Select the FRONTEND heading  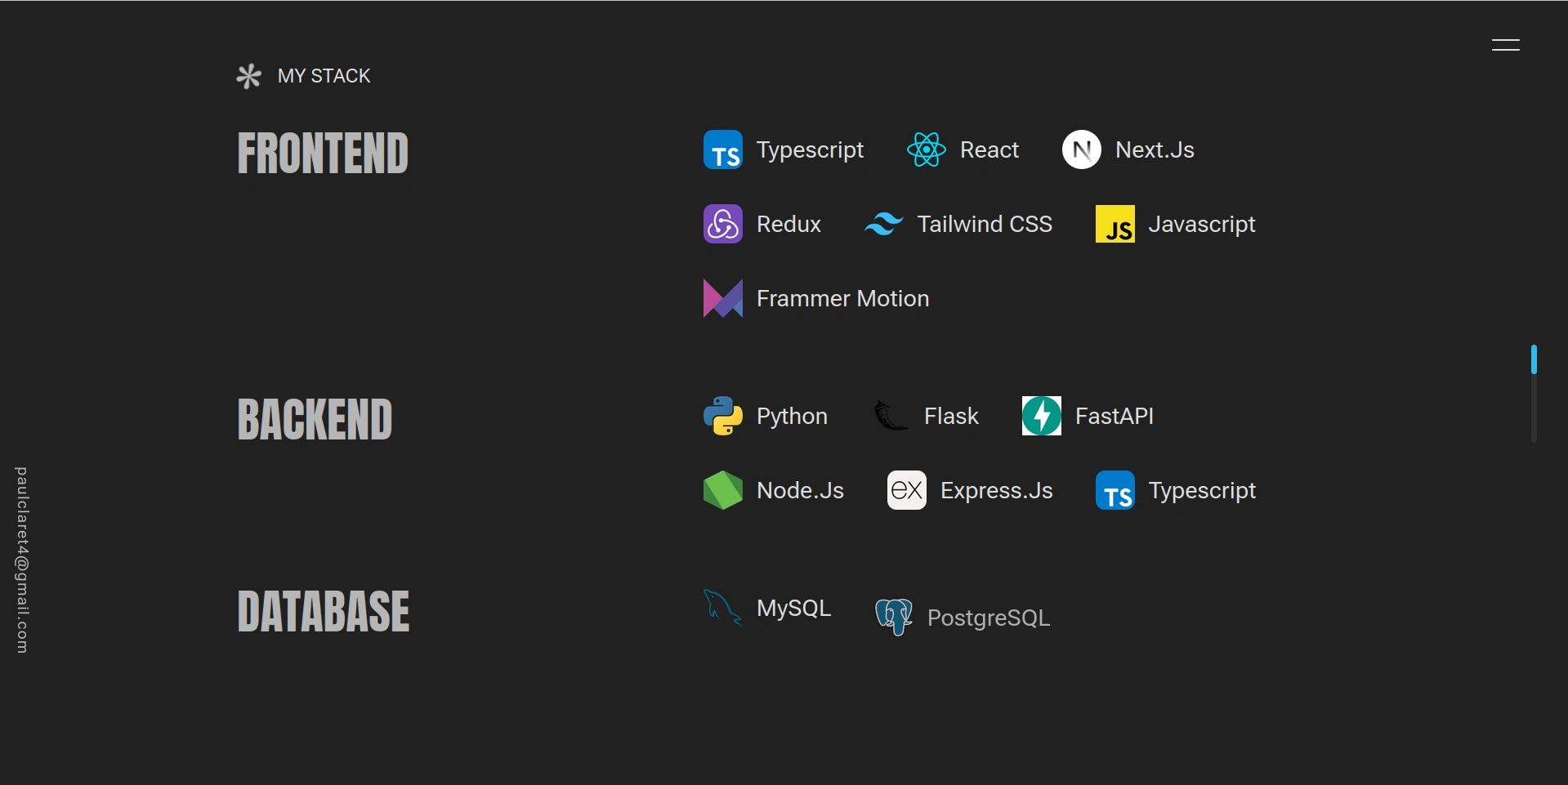323,153
